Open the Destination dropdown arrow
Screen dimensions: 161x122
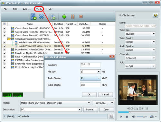coord(80,109)
